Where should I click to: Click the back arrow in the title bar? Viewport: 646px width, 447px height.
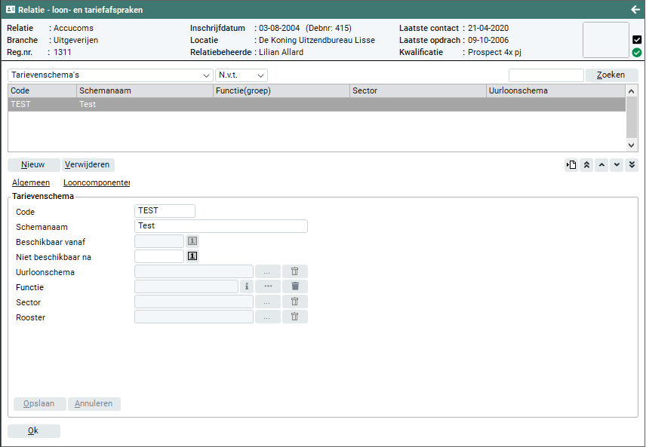[x=635, y=10]
